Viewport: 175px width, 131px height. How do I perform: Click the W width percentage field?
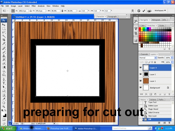pyautogui.click(x=55, y=11)
